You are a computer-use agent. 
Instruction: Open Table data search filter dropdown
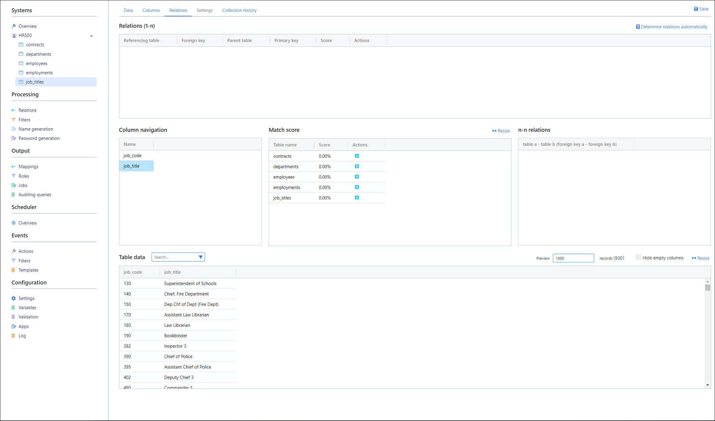click(201, 257)
